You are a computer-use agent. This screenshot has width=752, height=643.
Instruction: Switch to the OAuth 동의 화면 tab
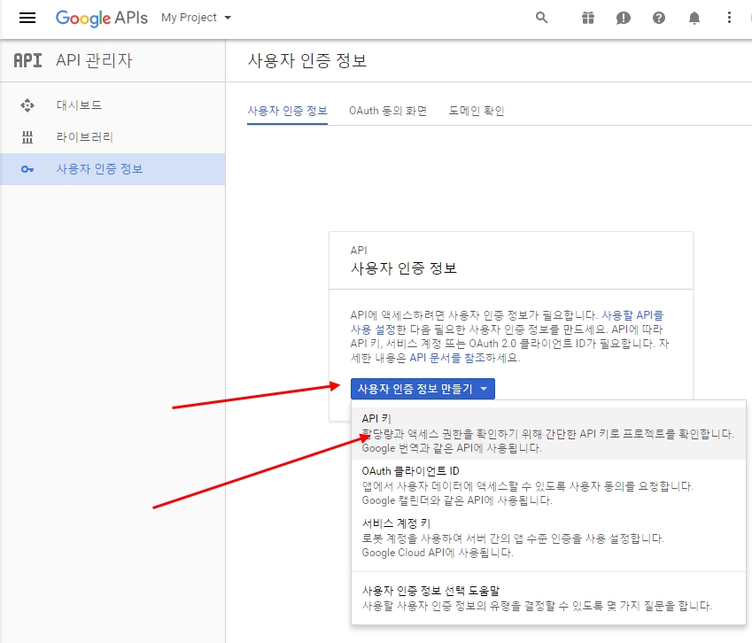click(388, 111)
